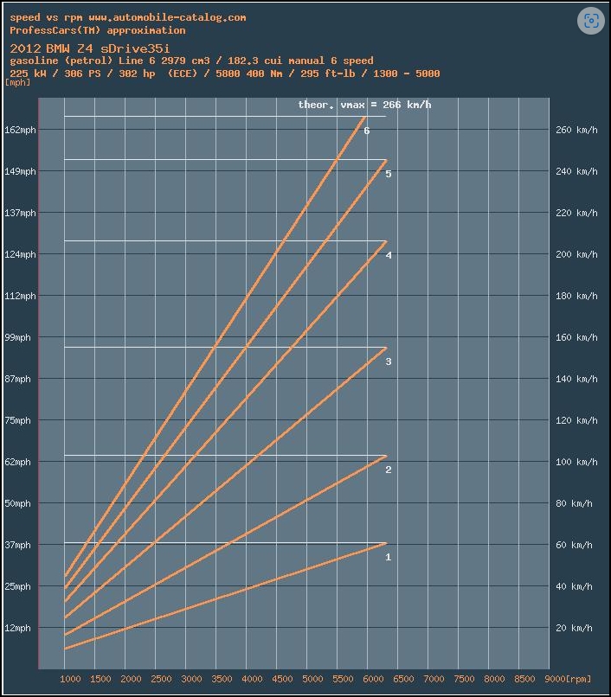
Task: Click the "speed vs rpm www.automobile-catalog.com" line
Action: (x=128, y=18)
